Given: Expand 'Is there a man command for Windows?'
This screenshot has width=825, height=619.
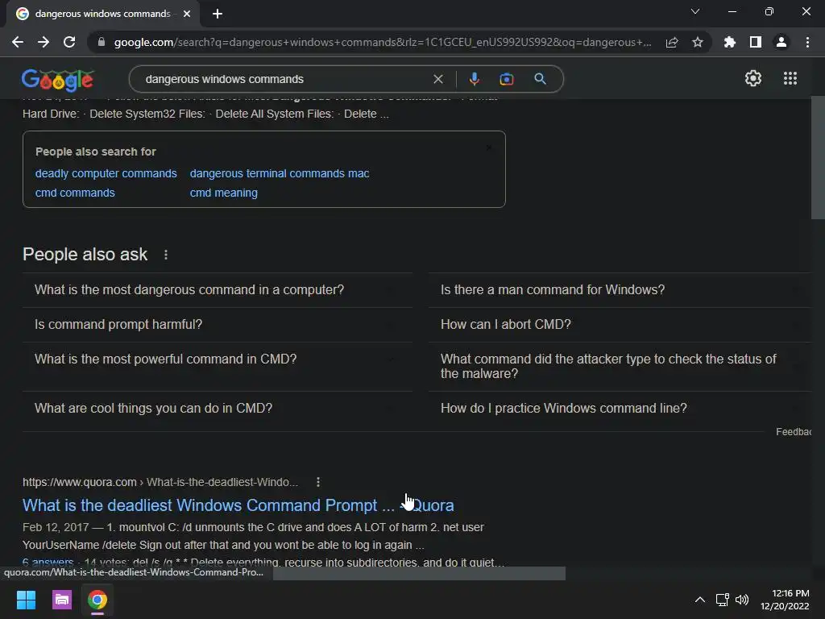Looking at the screenshot, I should tap(620, 290).
